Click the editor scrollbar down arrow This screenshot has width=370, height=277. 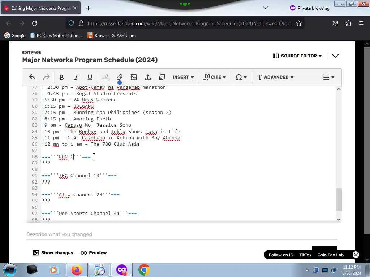[x=339, y=220]
